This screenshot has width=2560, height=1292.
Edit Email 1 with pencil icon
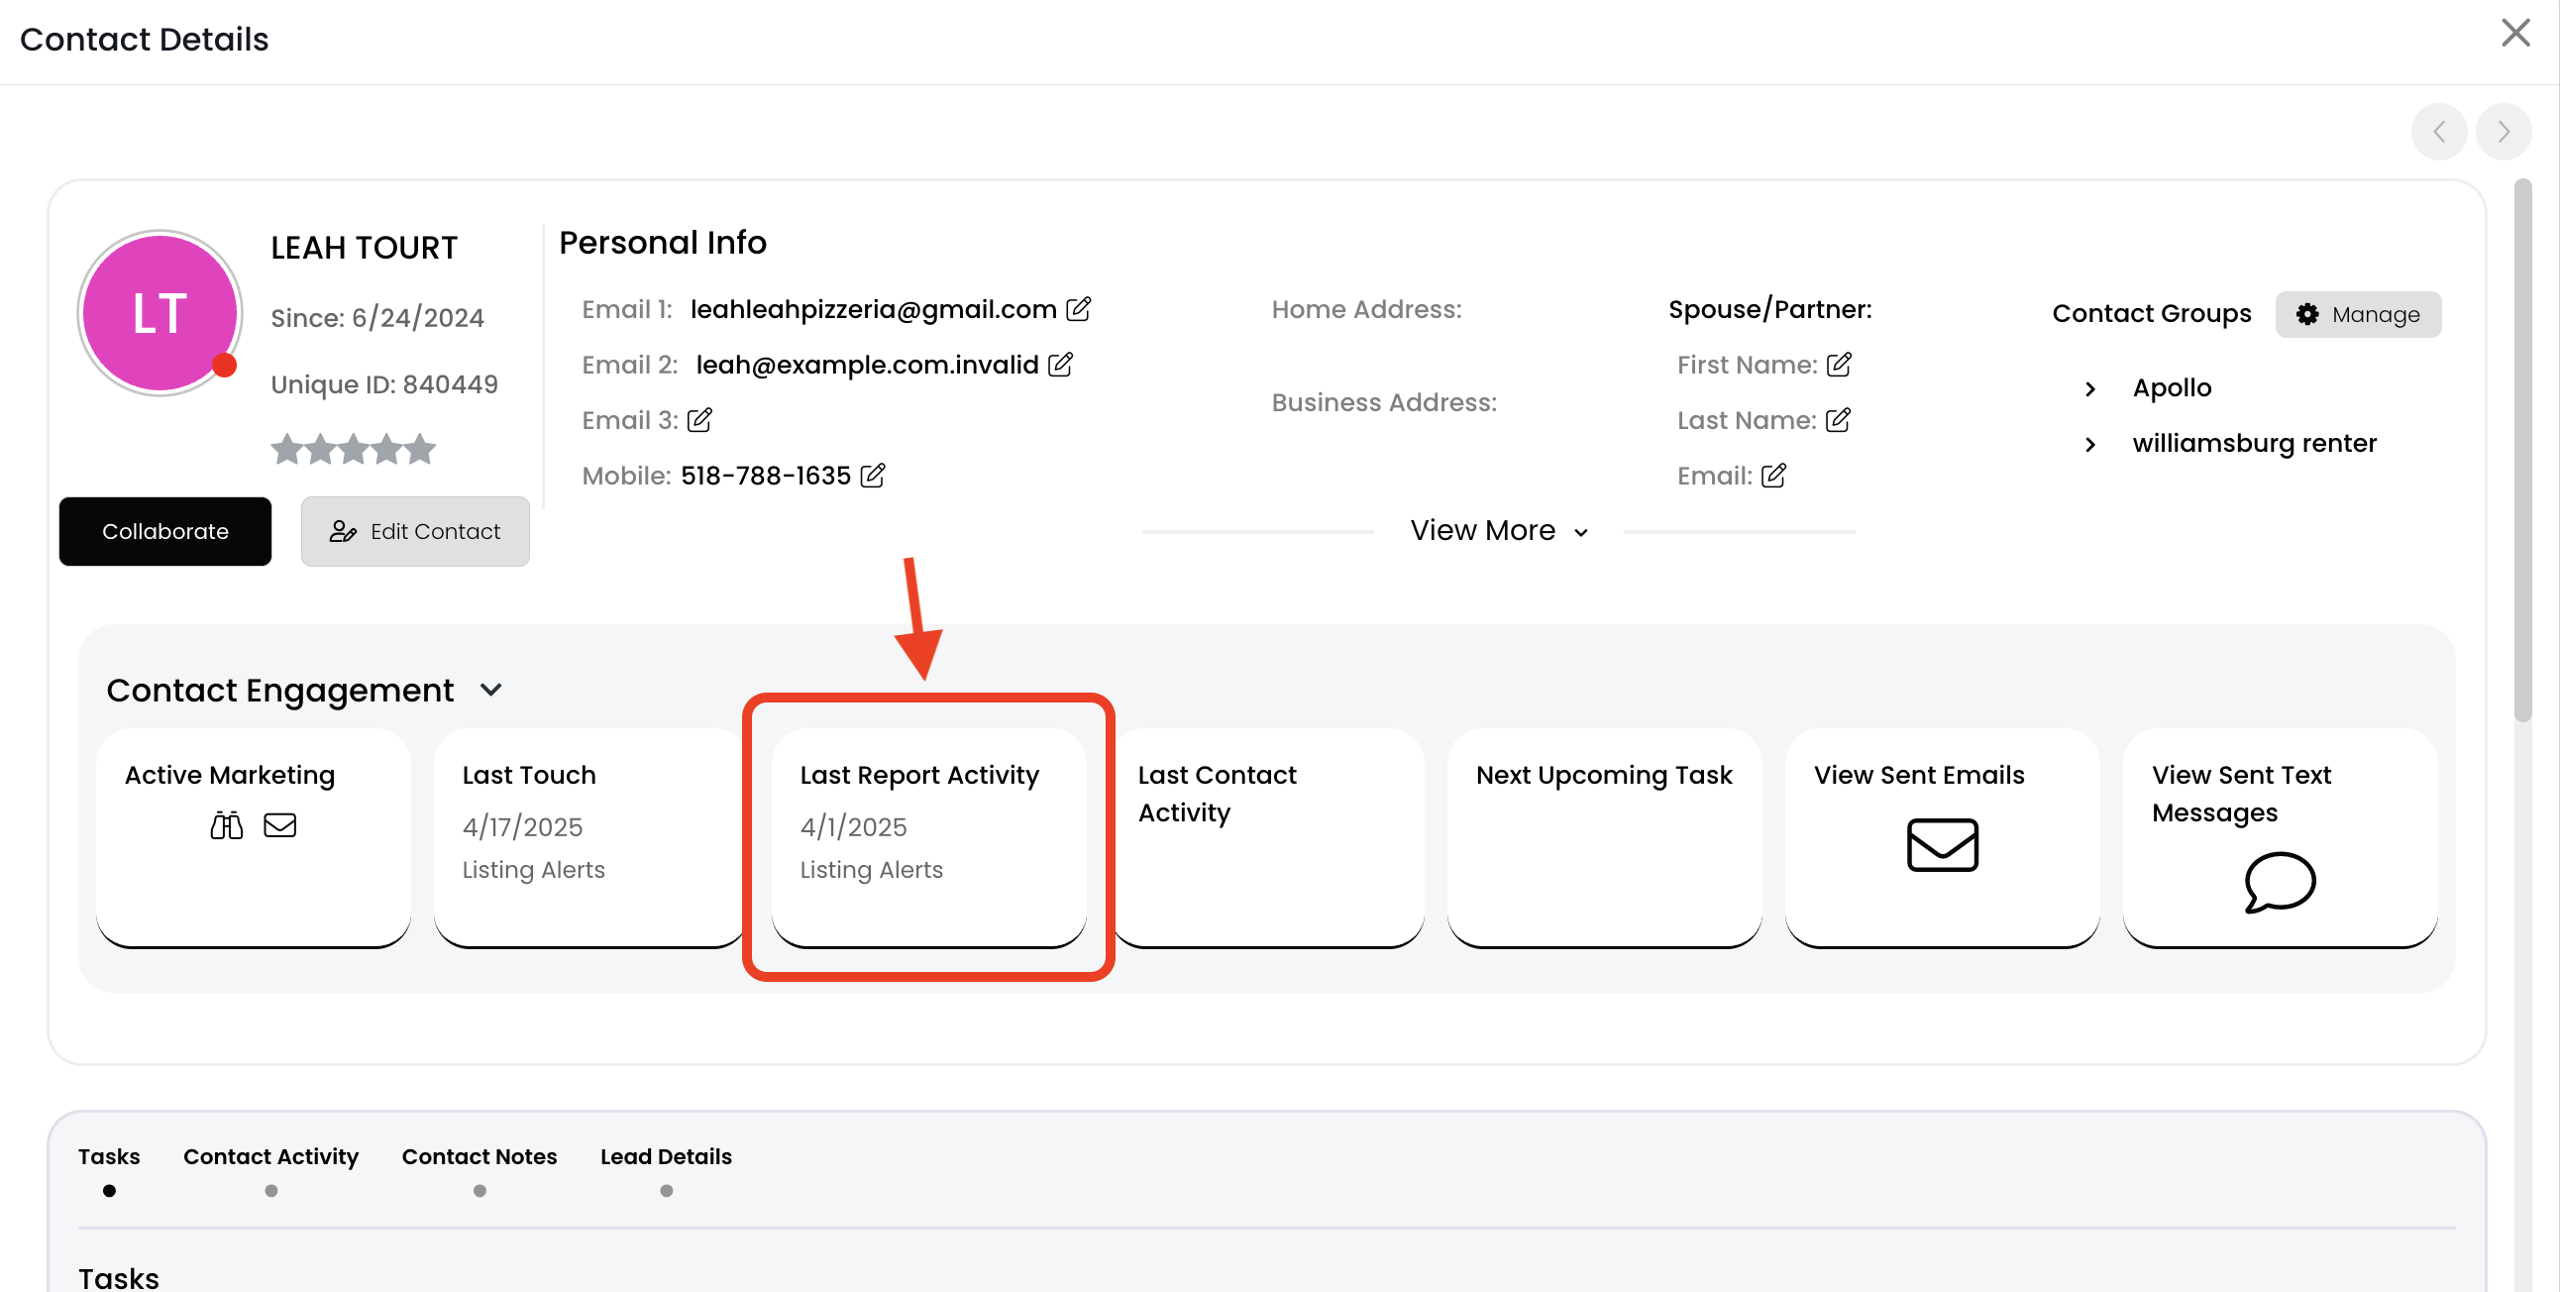(x=1078, y=309)
